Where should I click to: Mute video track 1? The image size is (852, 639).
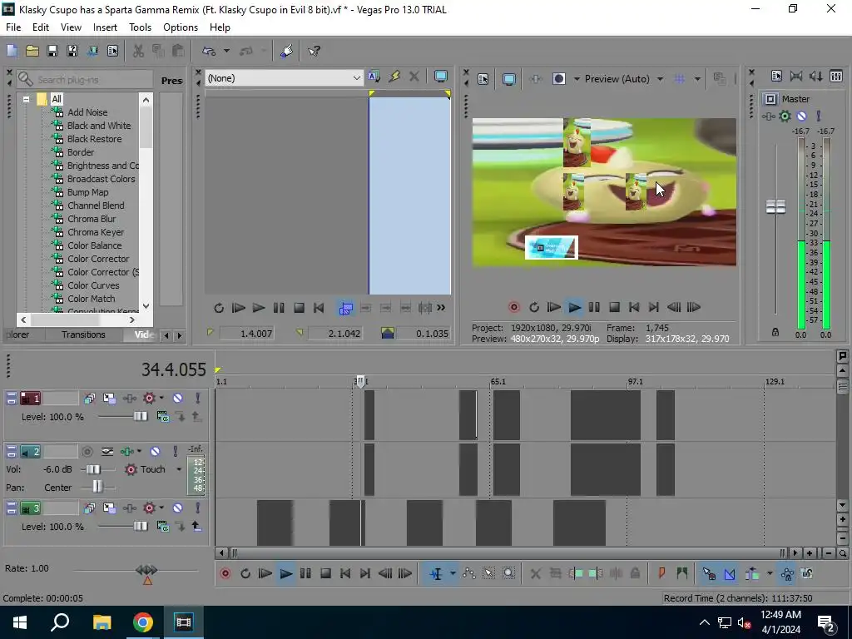point(177,399)
